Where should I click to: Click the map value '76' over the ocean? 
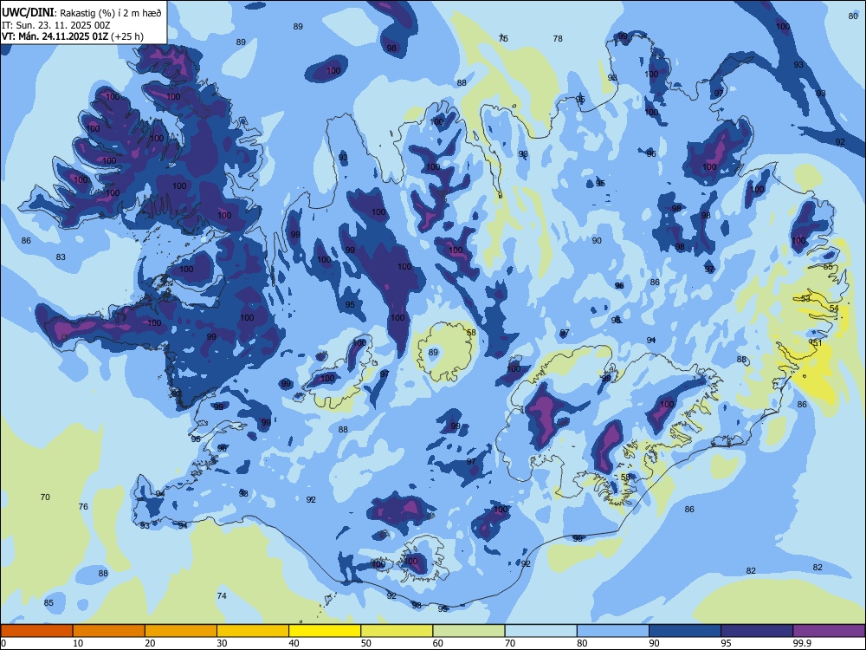click(x=83, y=506)
